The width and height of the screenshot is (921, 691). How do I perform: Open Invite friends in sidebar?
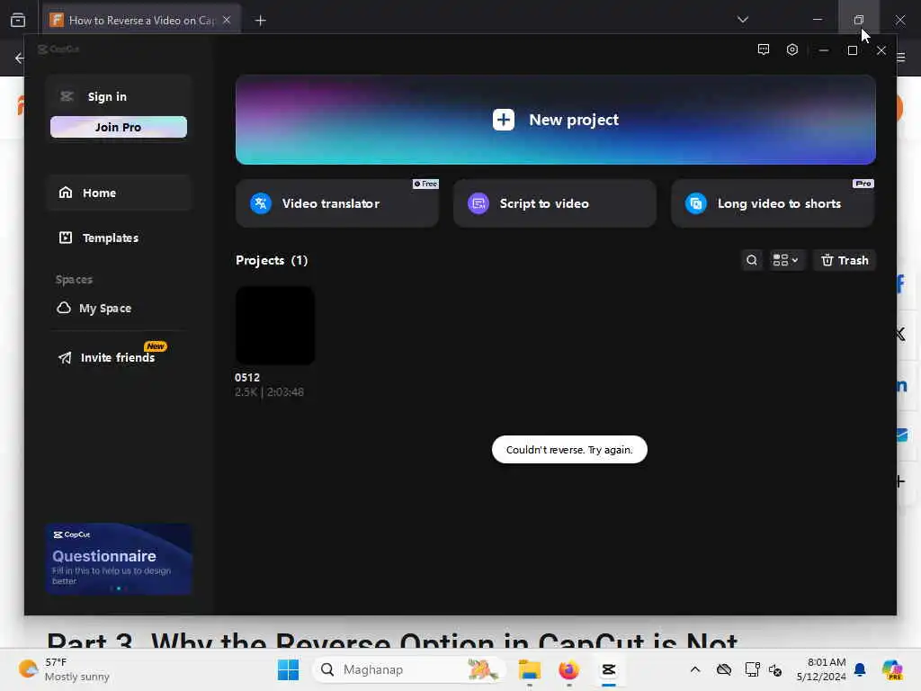119,357
